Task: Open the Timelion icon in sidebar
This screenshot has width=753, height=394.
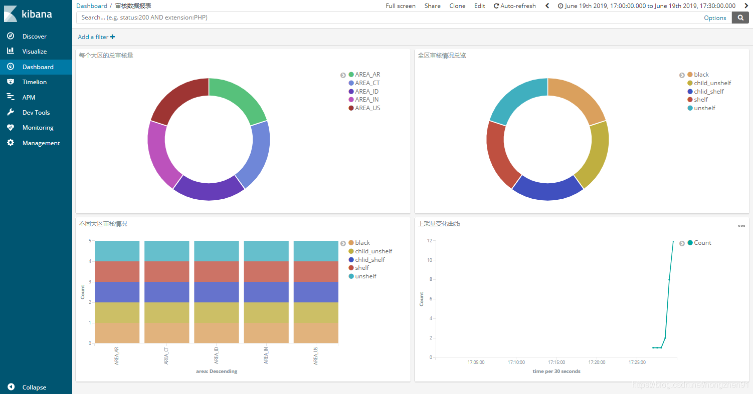Action: coord(11,82)
